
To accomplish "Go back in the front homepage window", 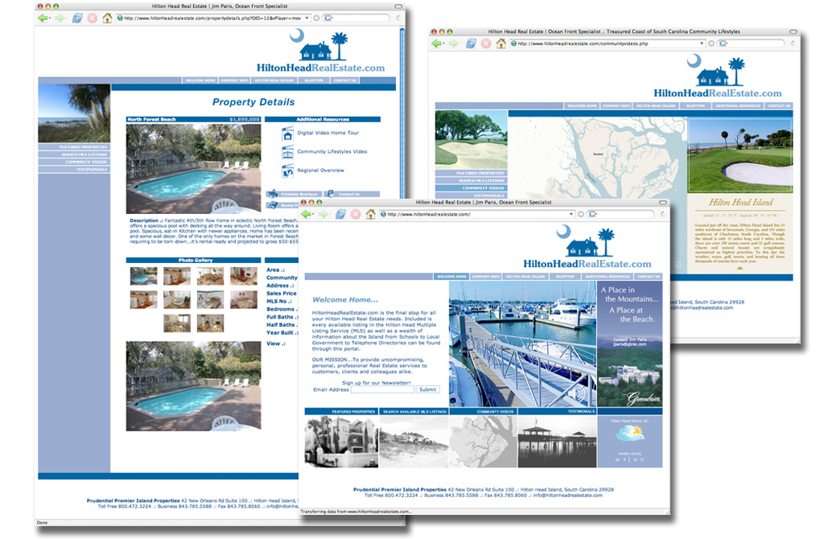I will [x=307, y=214].
